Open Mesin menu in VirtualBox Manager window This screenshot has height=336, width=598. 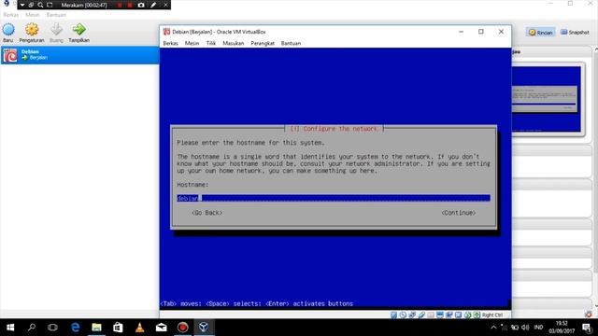pos(33,15)
